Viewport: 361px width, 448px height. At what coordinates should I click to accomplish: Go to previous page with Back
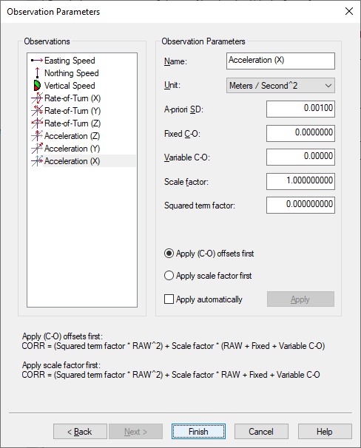pos(80,432)
